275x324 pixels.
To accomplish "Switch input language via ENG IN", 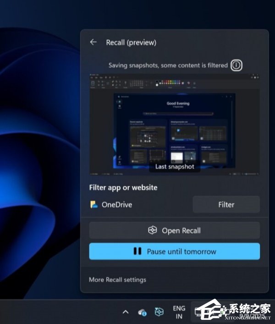I will (179, 312).
